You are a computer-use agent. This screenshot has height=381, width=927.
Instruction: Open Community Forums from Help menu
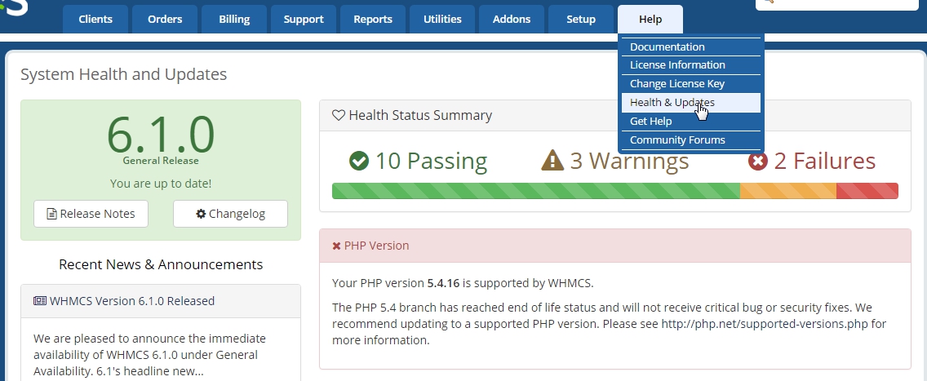(690, 140)
